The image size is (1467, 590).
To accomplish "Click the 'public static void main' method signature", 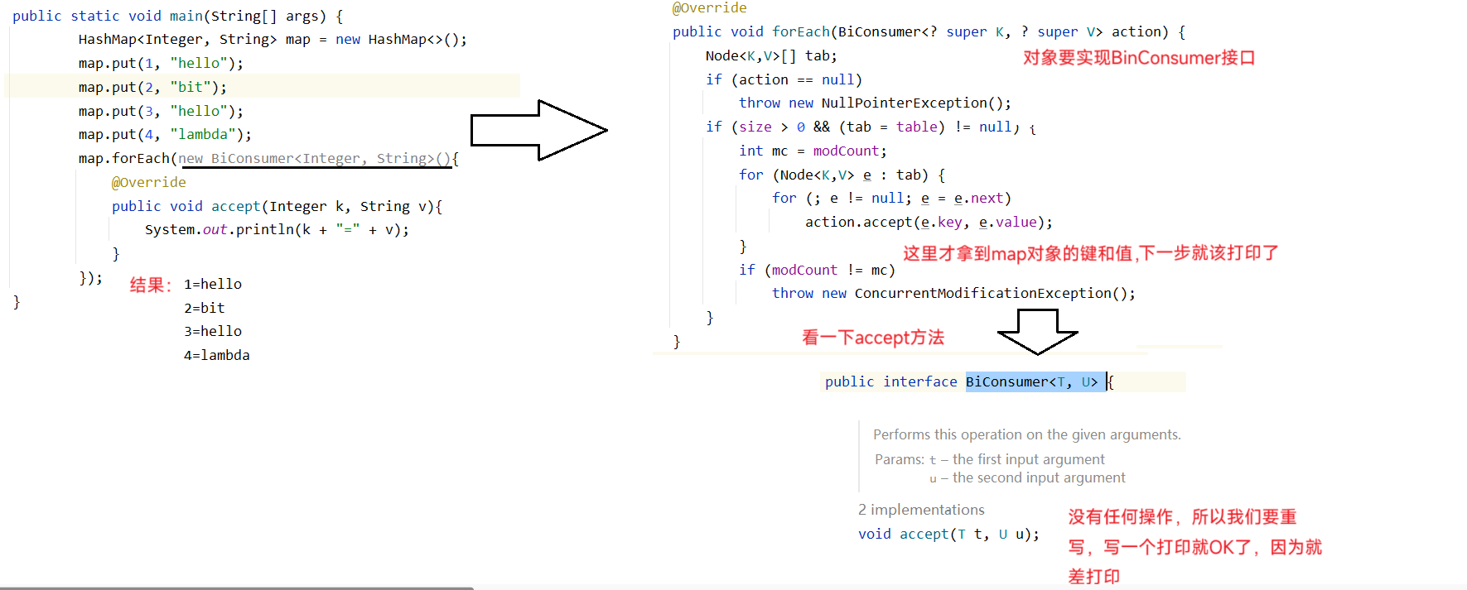I will coord(177,16).
